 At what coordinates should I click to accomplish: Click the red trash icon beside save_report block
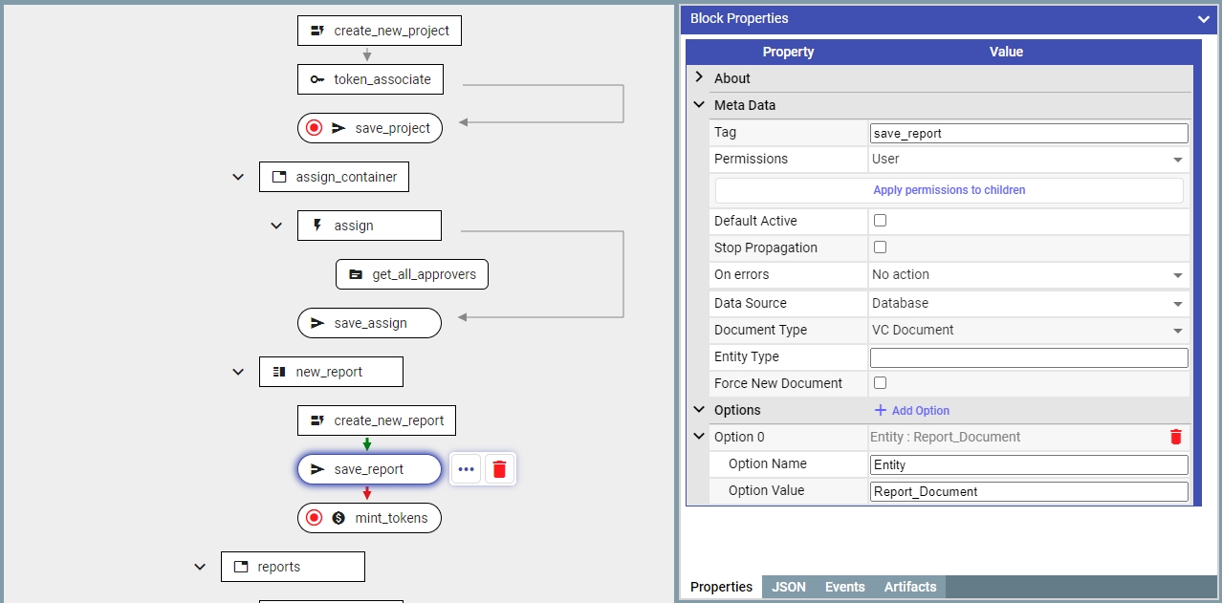[x=499, y=469]
